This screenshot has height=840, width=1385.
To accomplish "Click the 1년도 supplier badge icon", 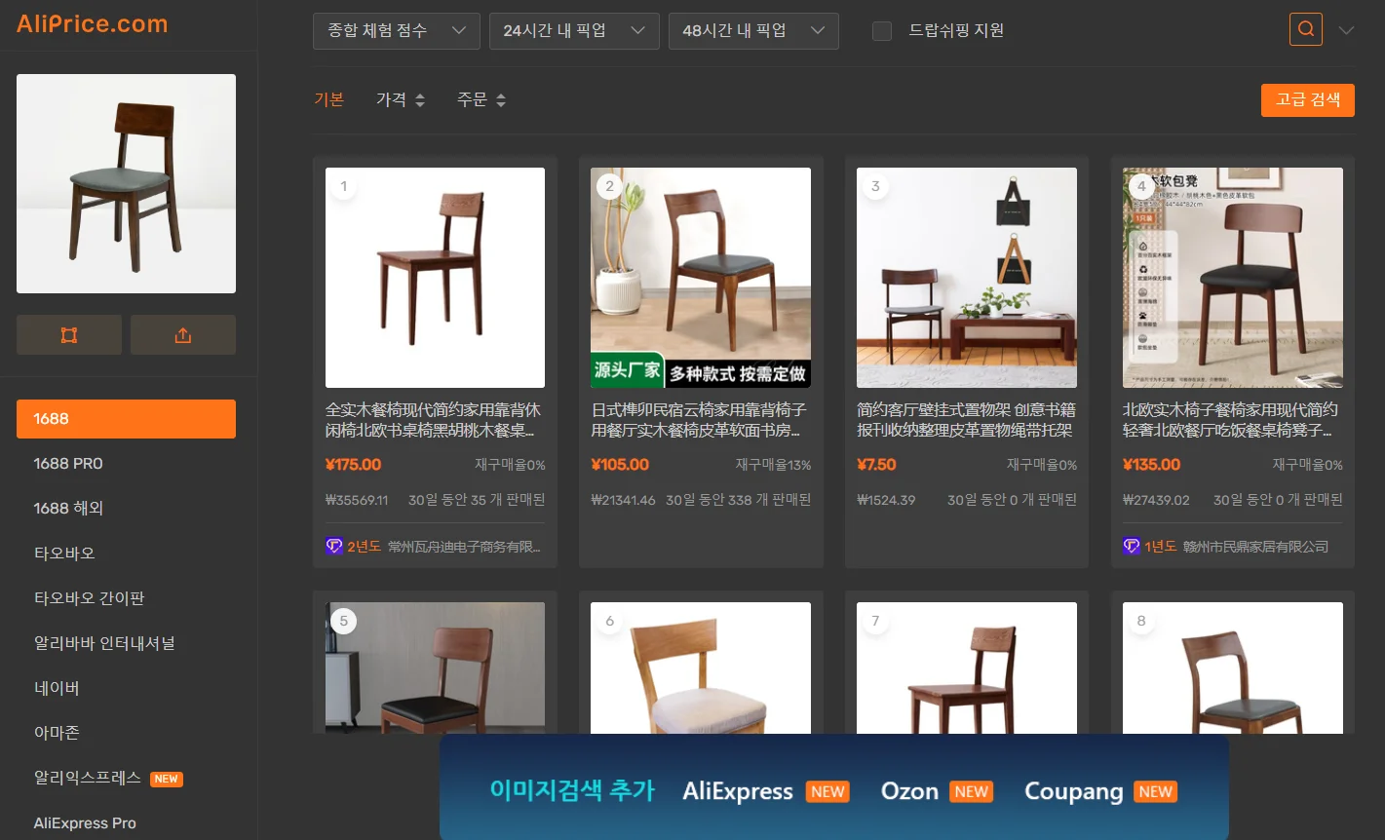I will [1132, 546].
